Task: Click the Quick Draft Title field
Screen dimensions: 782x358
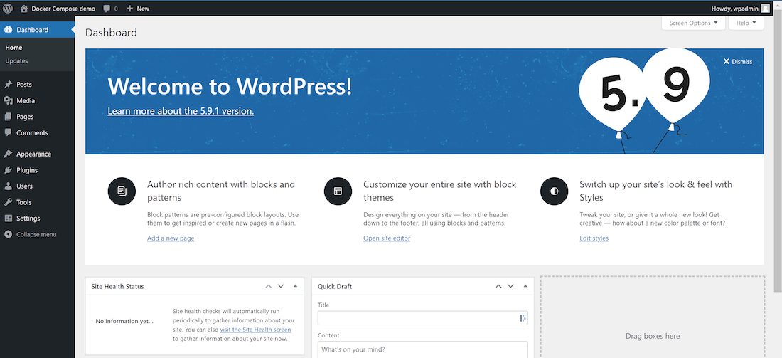Action: (419, 318)
